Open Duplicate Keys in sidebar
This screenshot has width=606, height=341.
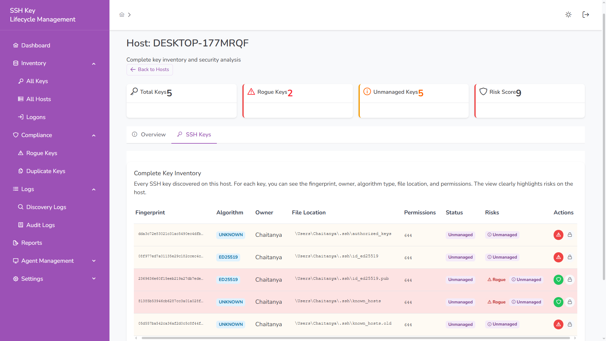(45, 171)
